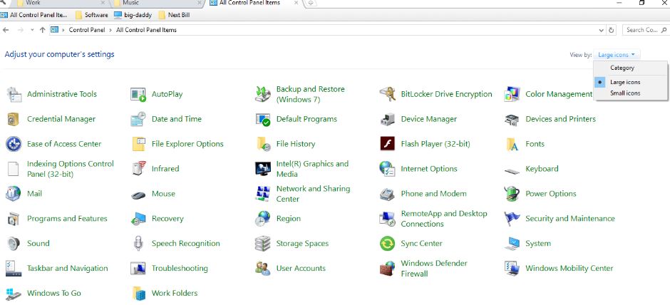
Task: Open the File History icon
Action: 263,144
